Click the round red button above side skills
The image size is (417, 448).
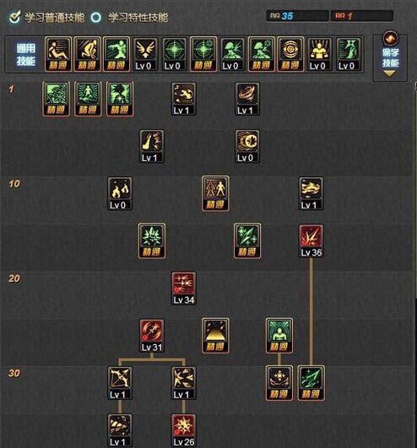pos(390,38)
